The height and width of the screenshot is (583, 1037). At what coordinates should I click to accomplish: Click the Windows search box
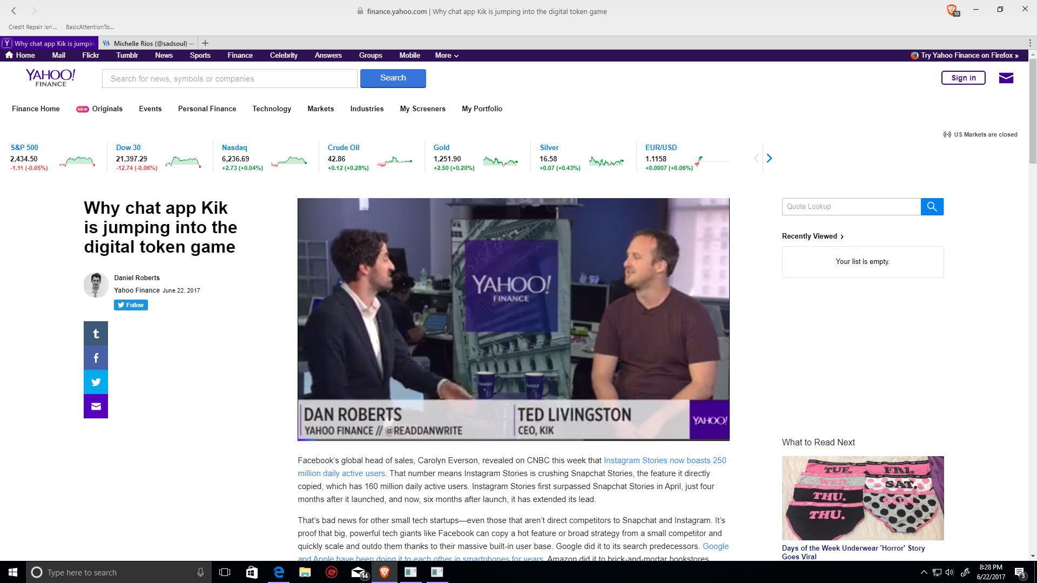coord(119,572)
